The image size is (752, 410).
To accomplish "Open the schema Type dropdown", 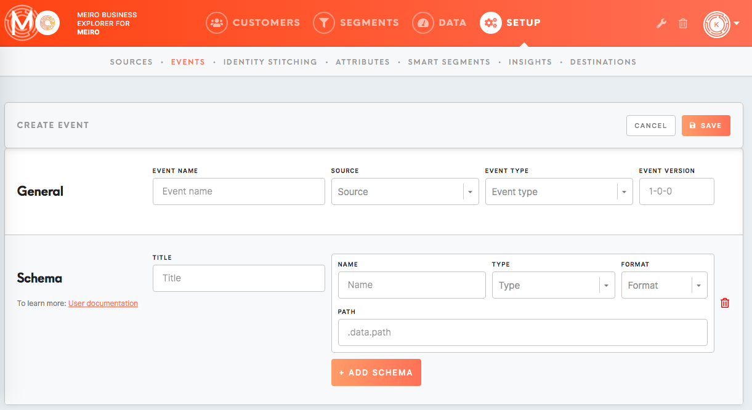I will (554, 285).
